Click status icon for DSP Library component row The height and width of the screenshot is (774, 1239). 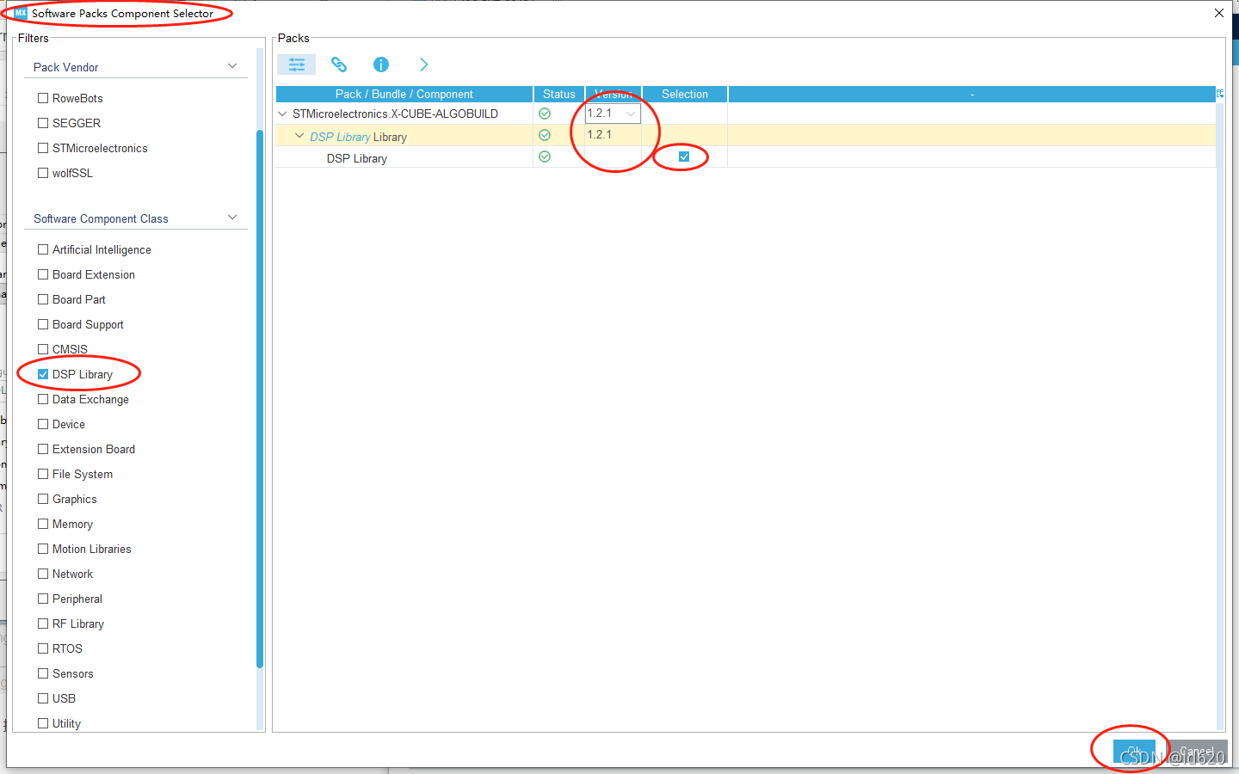click(x=545, y=157)
